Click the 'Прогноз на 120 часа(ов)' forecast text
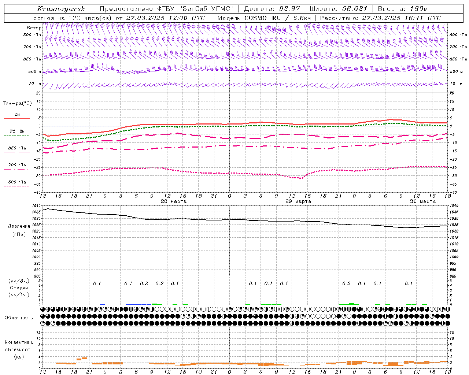 pyautogui.click(x=70, y=18)
